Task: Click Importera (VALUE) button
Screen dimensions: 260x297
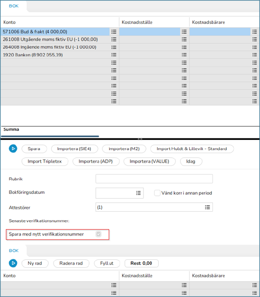Action: (149, 161)
